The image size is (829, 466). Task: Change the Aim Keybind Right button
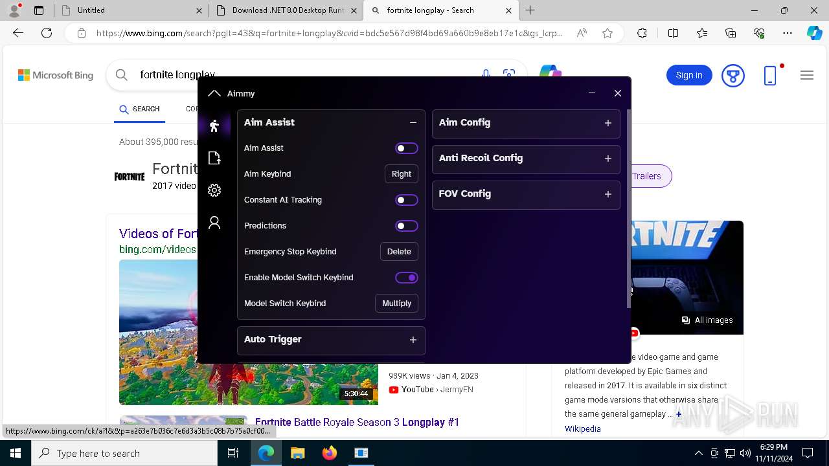(x=402, y=174)
